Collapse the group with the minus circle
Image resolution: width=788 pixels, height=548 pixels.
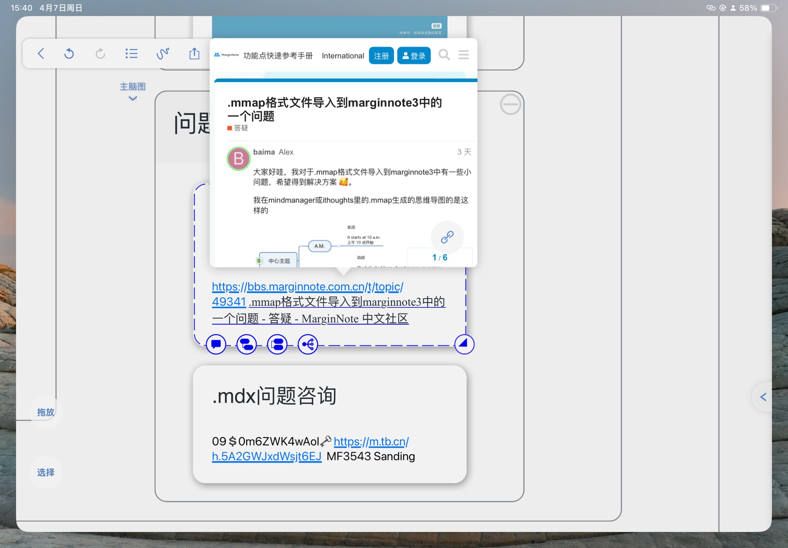[x=511, y=104]
